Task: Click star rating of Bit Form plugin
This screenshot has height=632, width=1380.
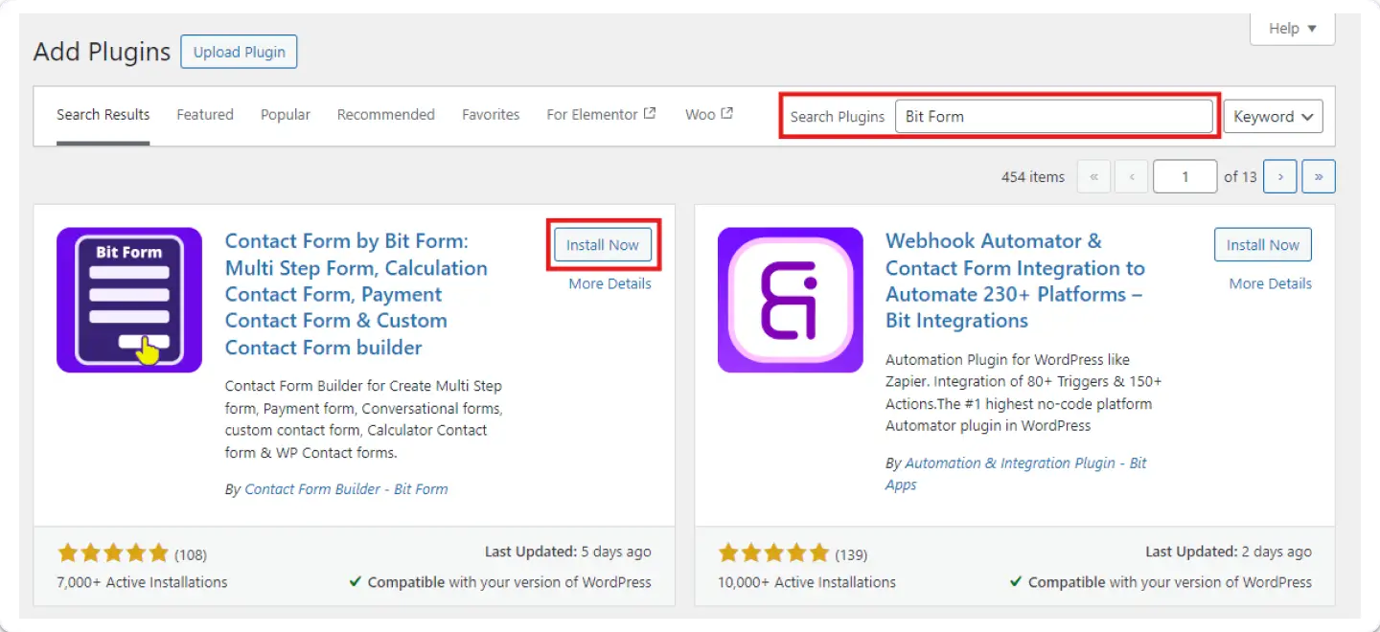Action: [113, 553]
